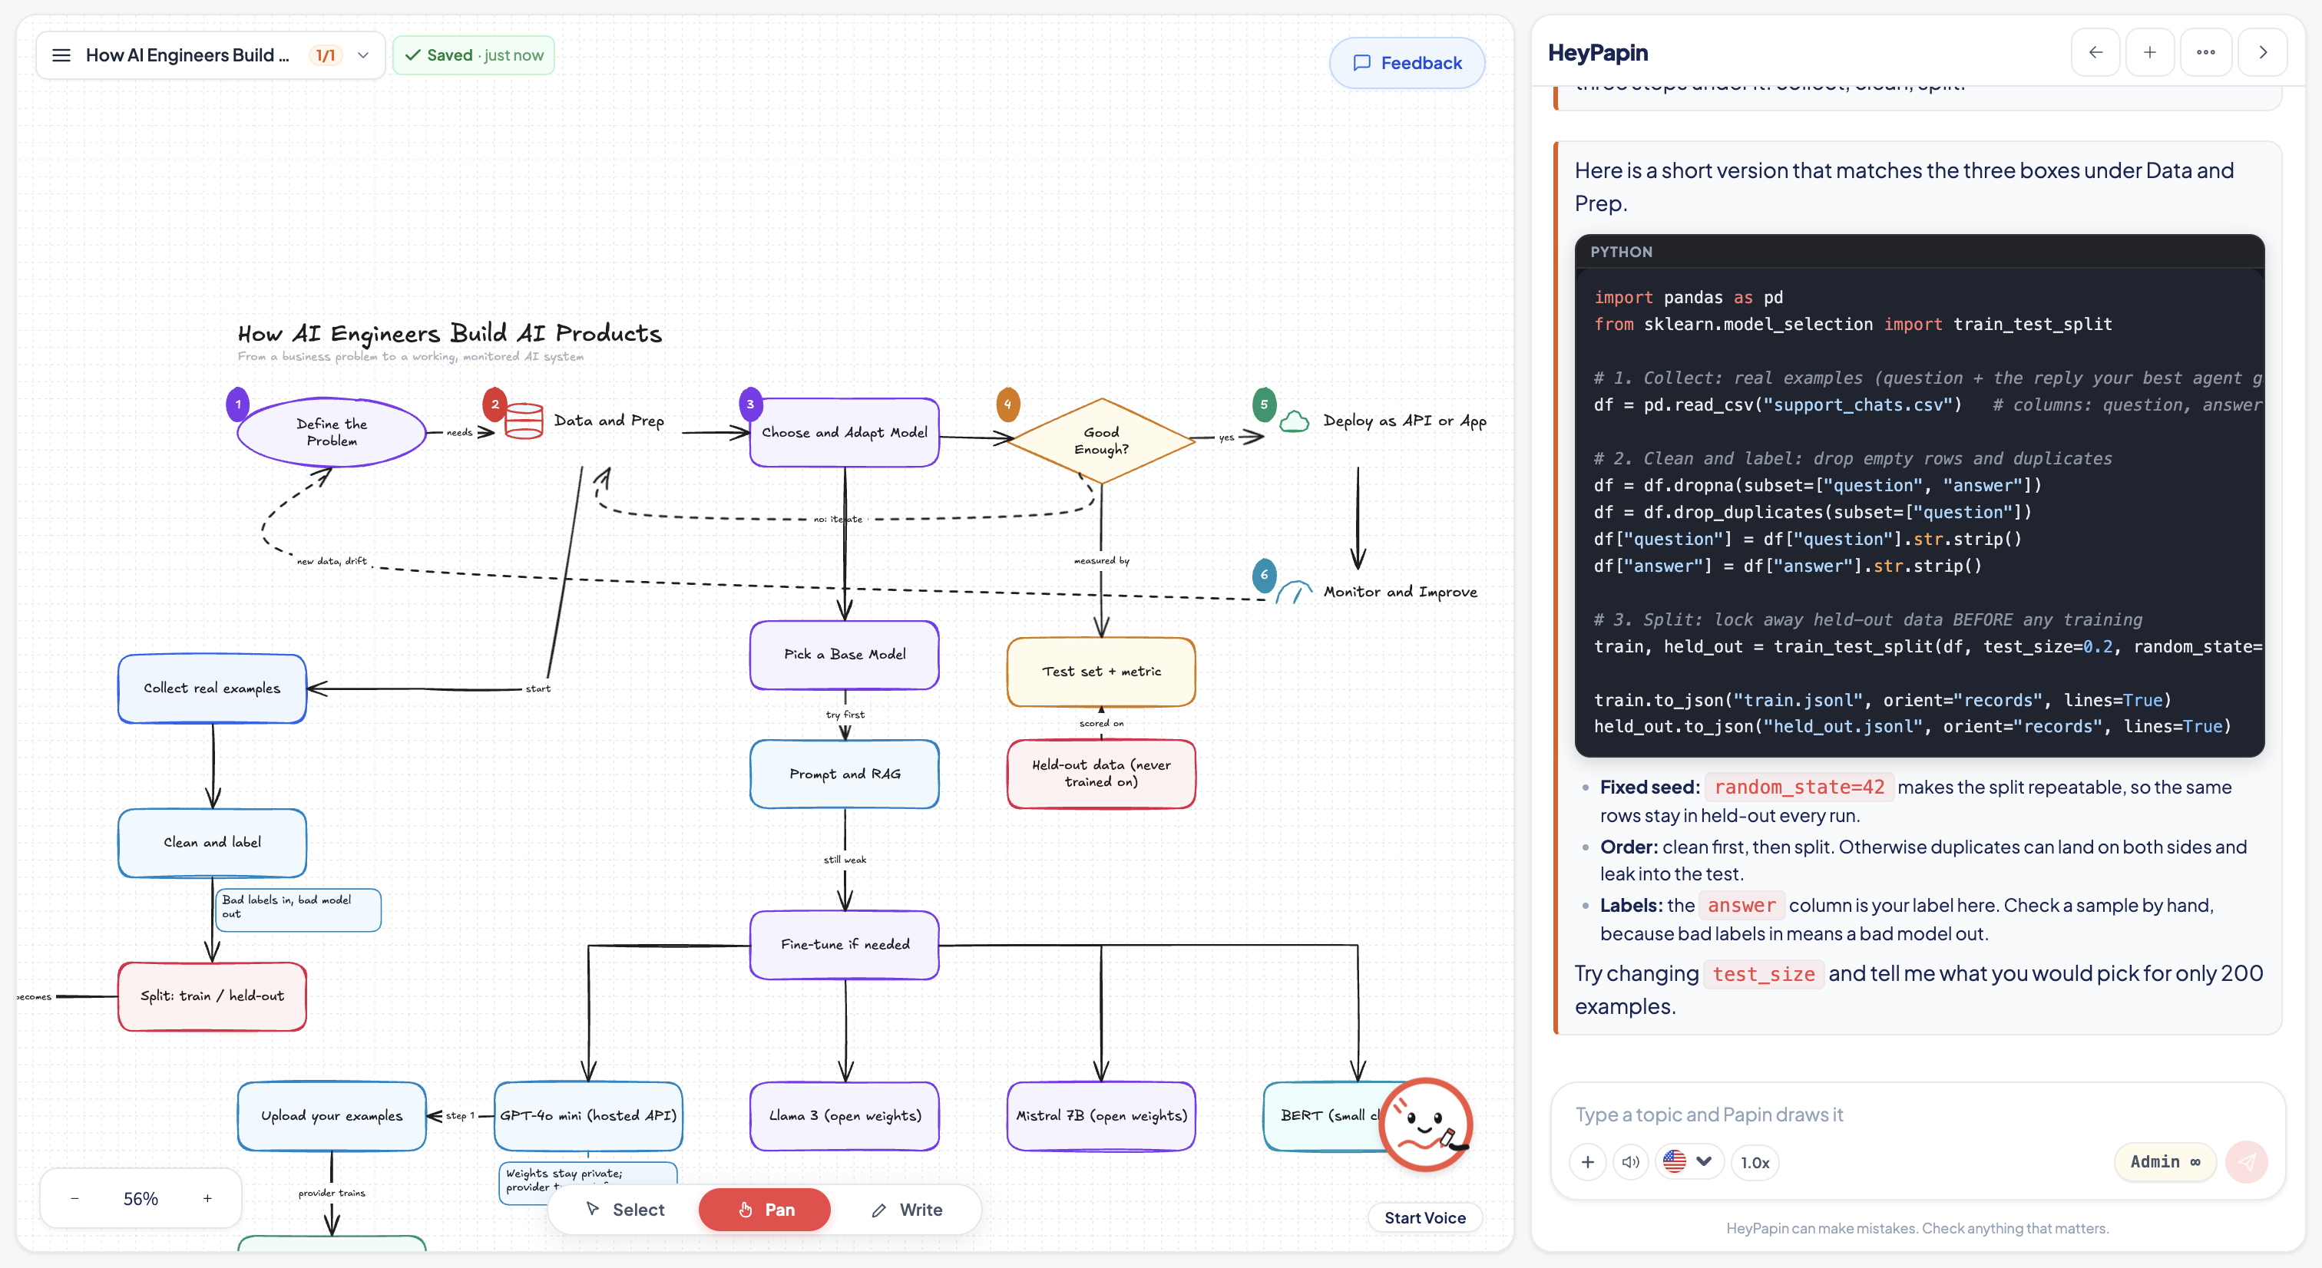Click the 1/1 page counter badge
The image size is (2322, 1268).
tap(326, 55)
